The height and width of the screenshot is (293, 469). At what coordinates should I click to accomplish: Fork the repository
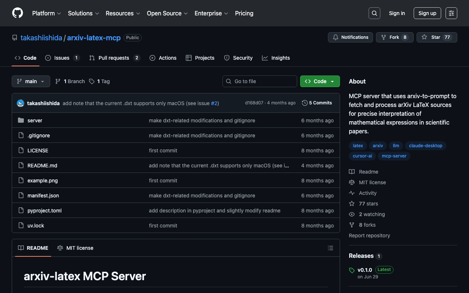coord(394,37)
